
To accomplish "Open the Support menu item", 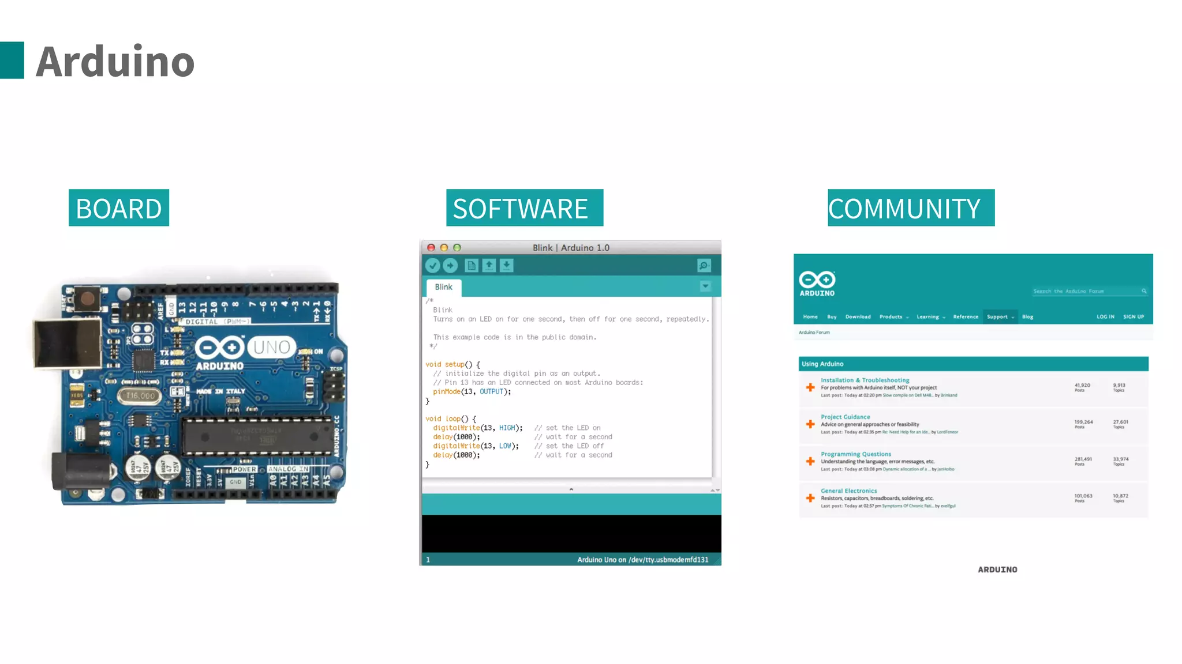I will [x=1000, y=317].
